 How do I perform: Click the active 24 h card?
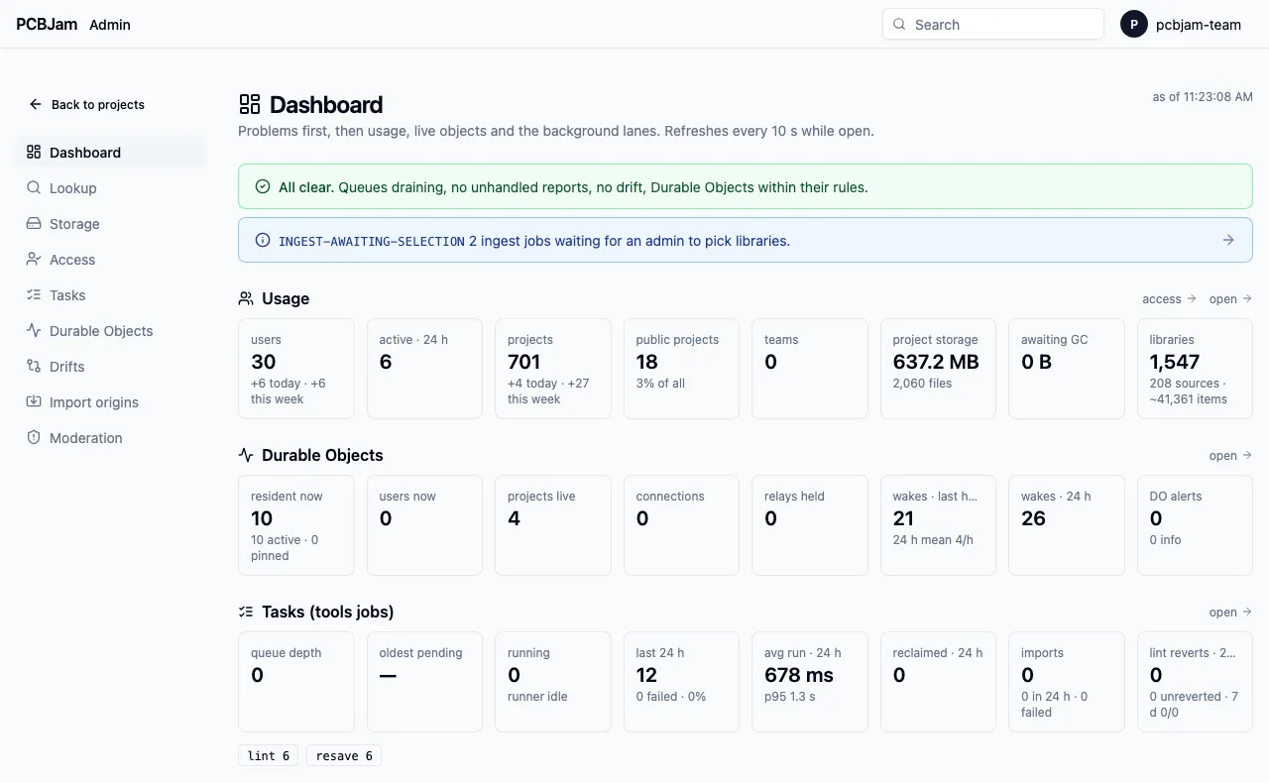pos(424,369)
